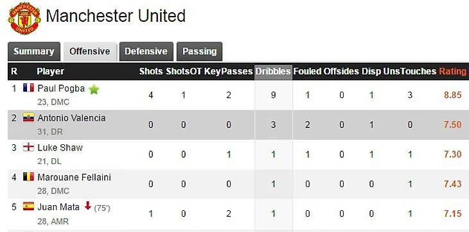Click the Ecuador flag beside Antonio Valencia

coord(28,117)
